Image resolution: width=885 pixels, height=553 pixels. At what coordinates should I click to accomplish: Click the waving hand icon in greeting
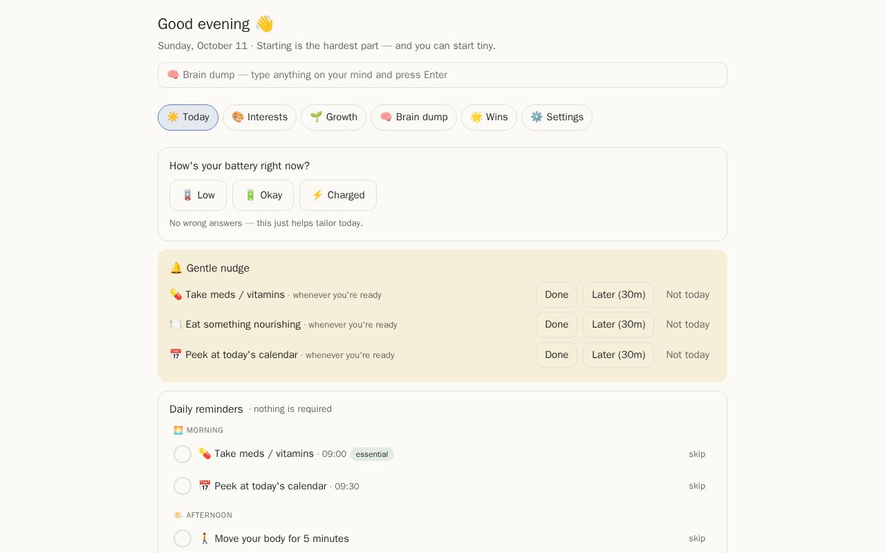(x=264, y=24)
